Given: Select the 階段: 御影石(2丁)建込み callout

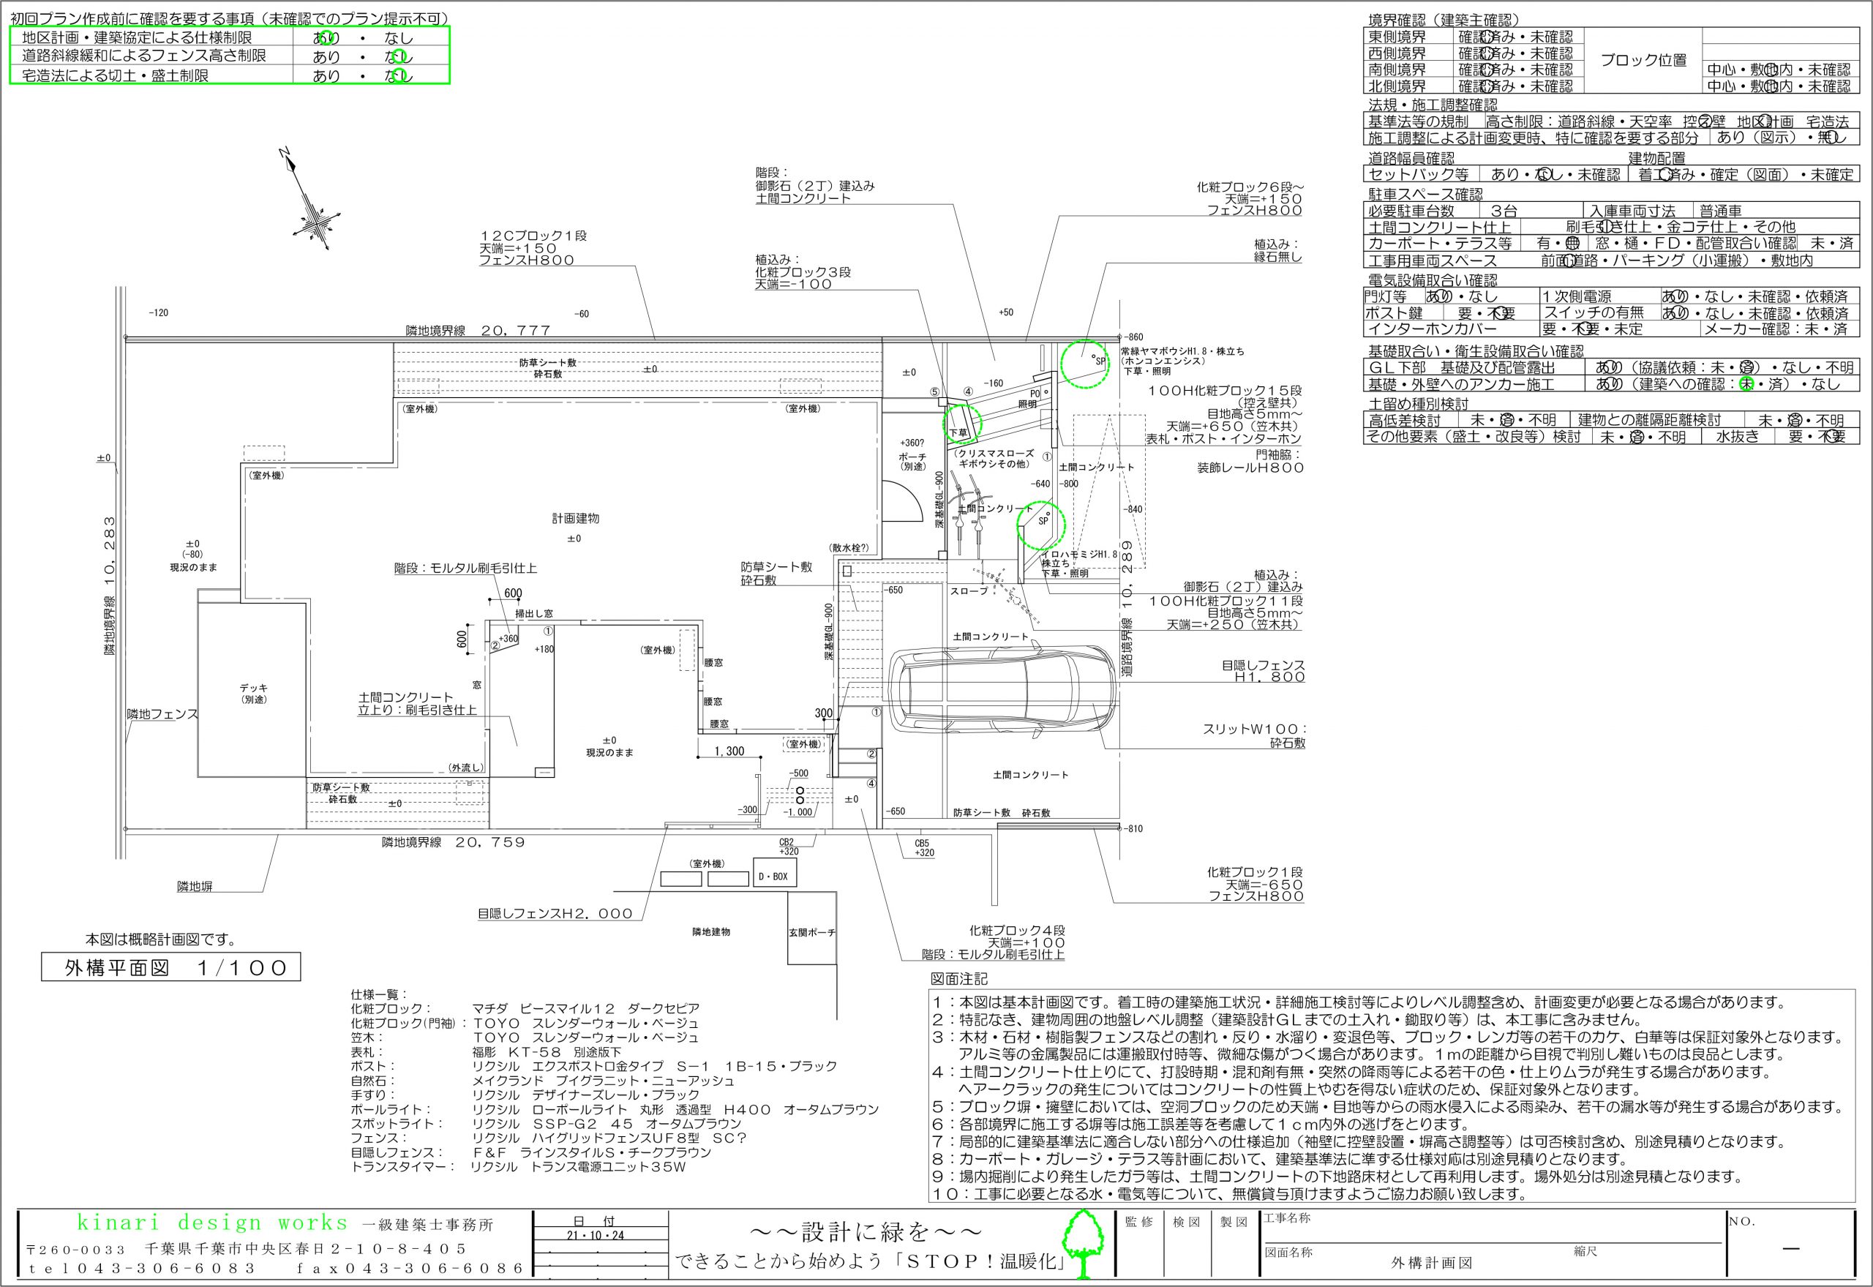Looking at the screenshot, I should click(814, 184).
